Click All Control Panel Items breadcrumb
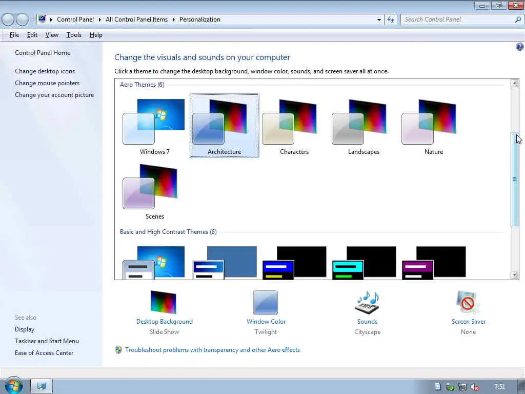This screenshot has height=394, width=525. click(136, 19)
